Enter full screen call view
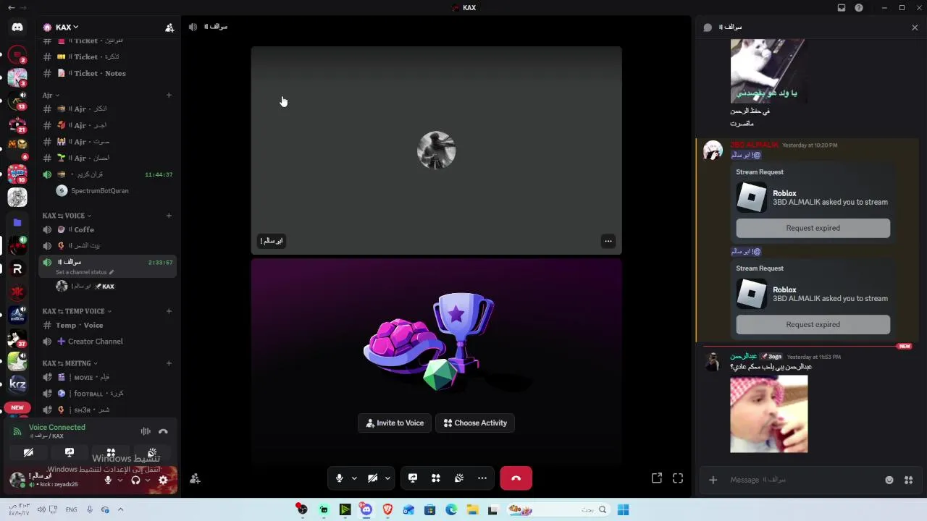 coord(678,478)
